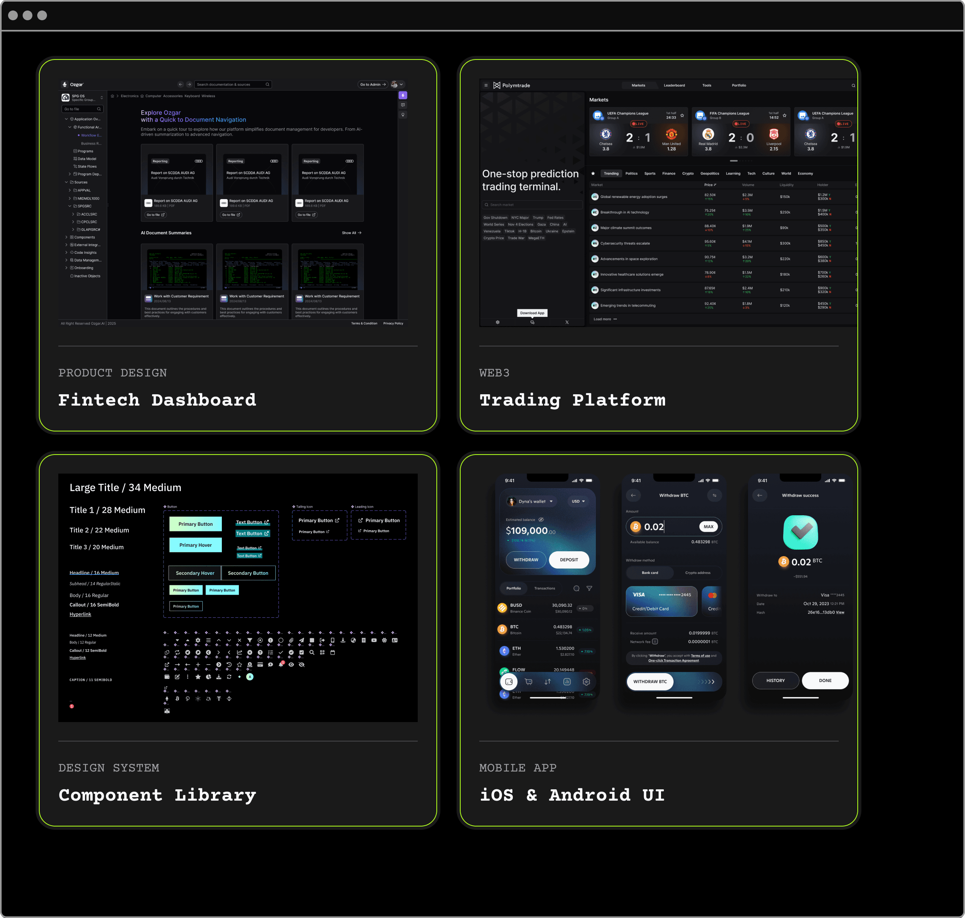965x918 pixels.
Task: Click the lightbulb icon in Ozgar right sidebar
Action: [x=403, y=115]
